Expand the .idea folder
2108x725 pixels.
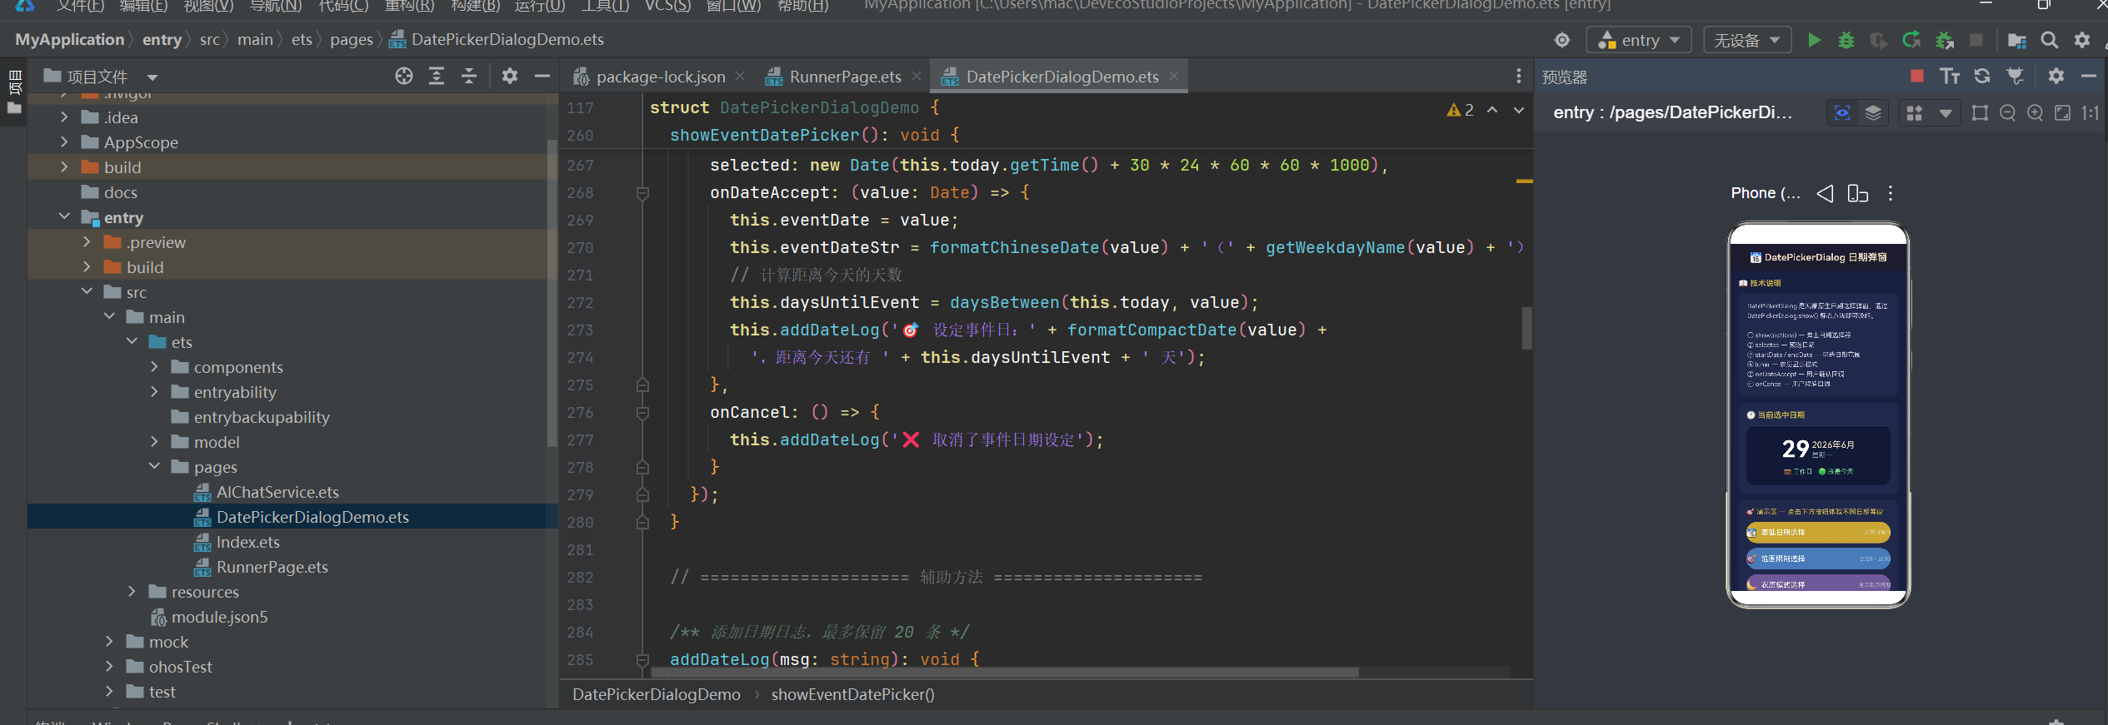tap(64, 117)
